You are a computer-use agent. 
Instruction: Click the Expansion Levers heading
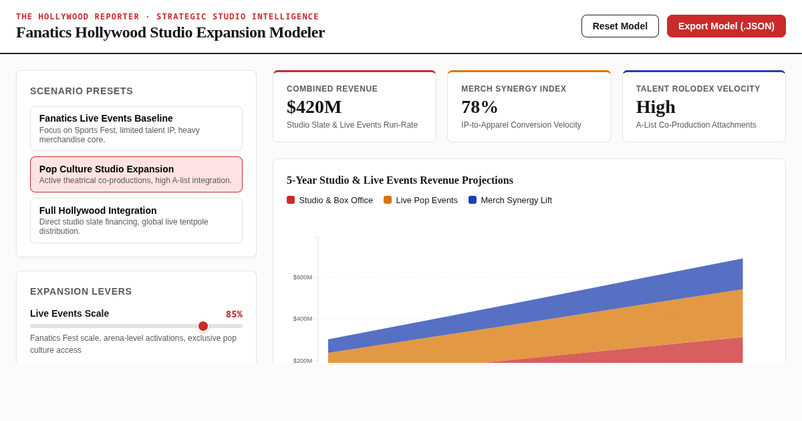(x=81, y=291)
